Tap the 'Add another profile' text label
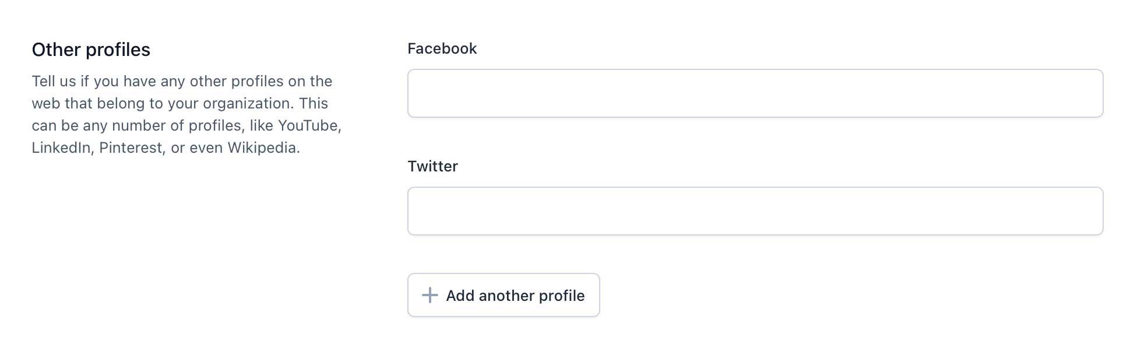The image size is (1134, 351). click(515, 295)
